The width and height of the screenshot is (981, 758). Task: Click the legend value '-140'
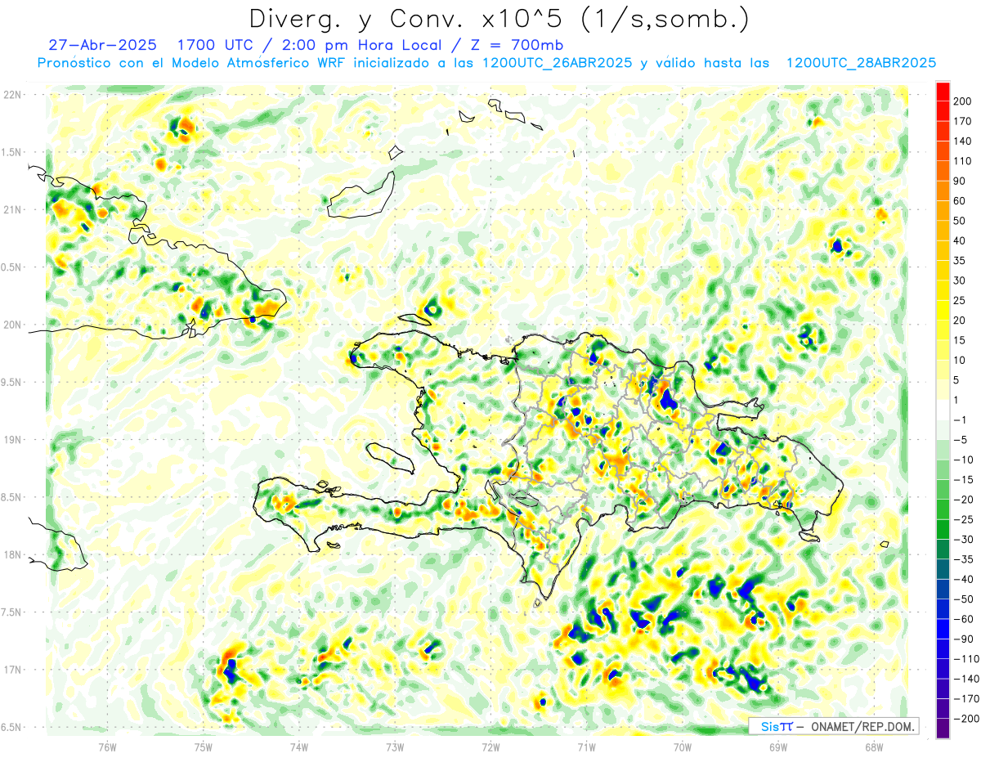click(x=968, y=678)
